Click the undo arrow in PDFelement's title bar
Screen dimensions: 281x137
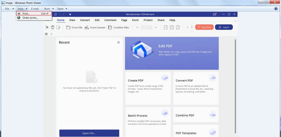[x=60, y=14]
